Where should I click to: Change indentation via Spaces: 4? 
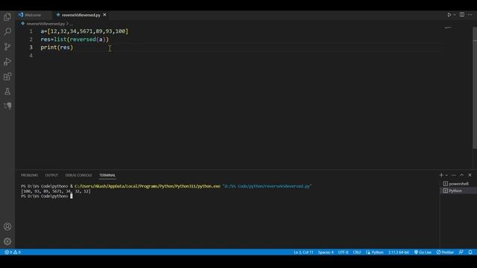pos(326,252)
